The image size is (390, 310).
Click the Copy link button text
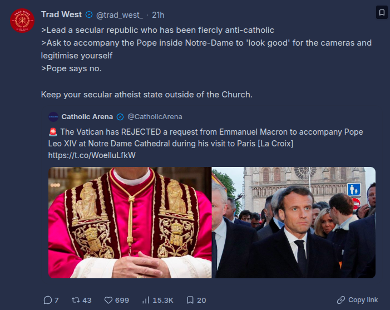click(x=363, y=300)
